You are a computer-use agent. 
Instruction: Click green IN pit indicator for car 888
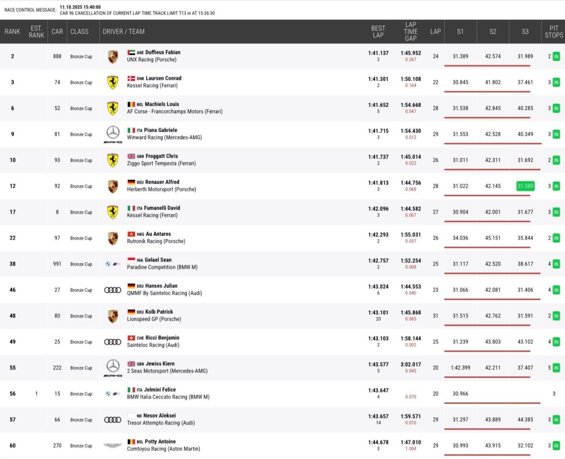556,57
